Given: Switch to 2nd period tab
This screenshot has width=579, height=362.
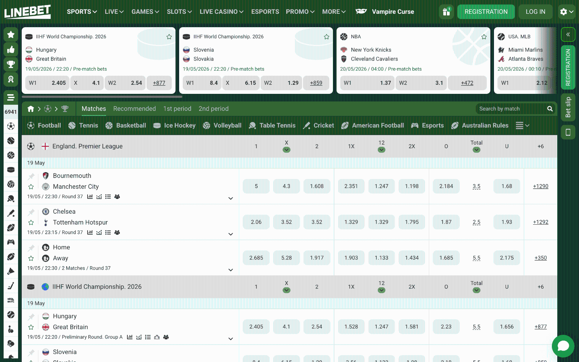Looking at the screenshot, I should pos(214,109).
